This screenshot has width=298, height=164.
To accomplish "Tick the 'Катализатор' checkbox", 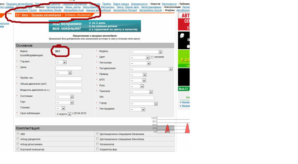I will click(x=97, y=144).
